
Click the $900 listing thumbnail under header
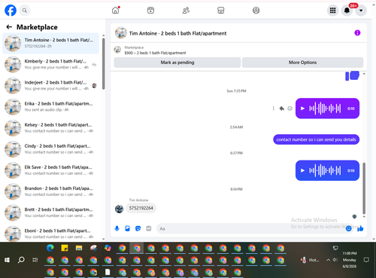click(117, 50)
